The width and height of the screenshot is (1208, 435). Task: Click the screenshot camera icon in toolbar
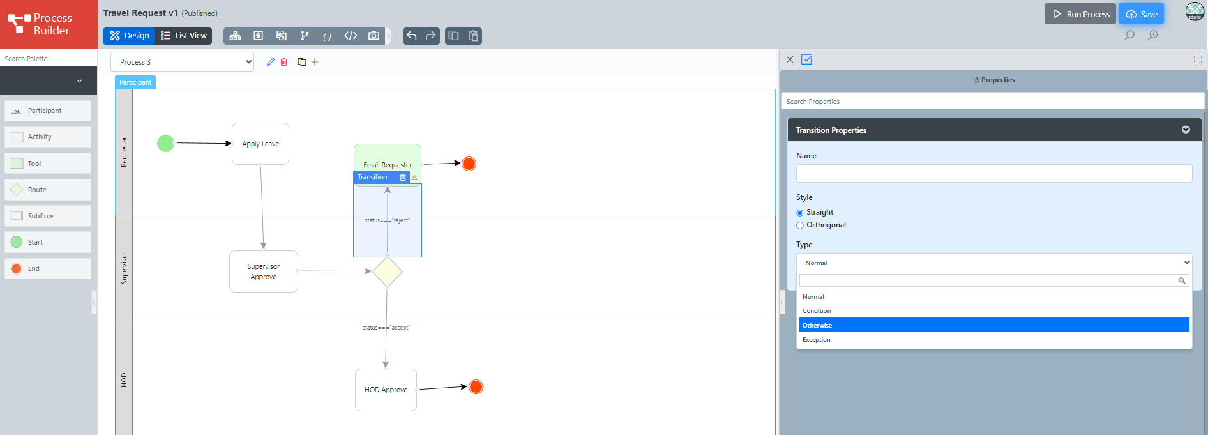[x=374, y=36]
